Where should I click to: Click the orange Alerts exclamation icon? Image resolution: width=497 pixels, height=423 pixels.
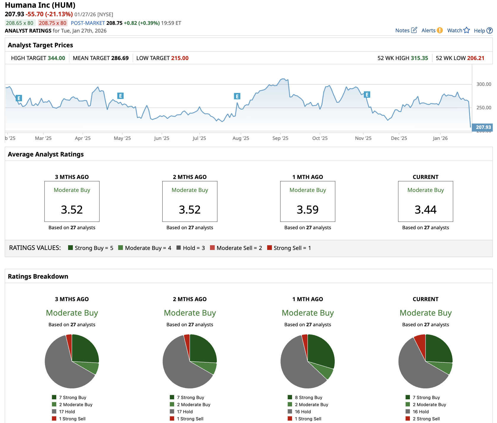(440, 30)
